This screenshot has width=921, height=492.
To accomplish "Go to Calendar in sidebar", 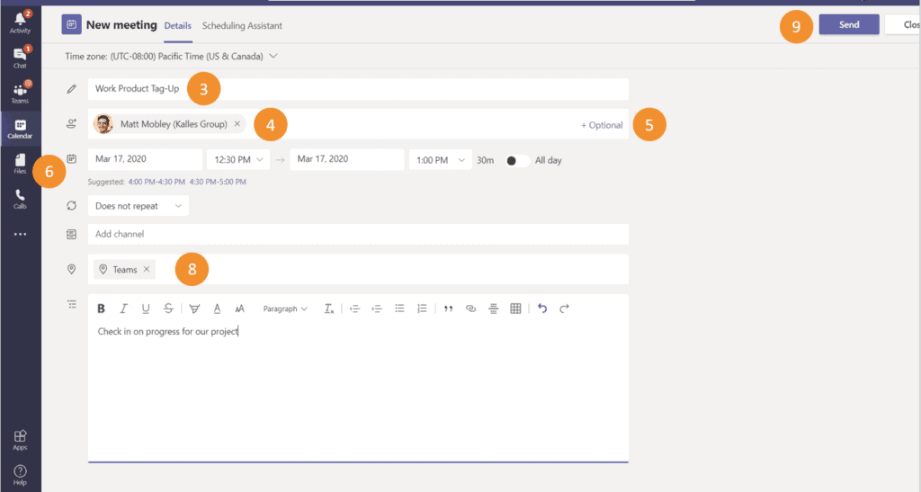I will pos(20,129).
